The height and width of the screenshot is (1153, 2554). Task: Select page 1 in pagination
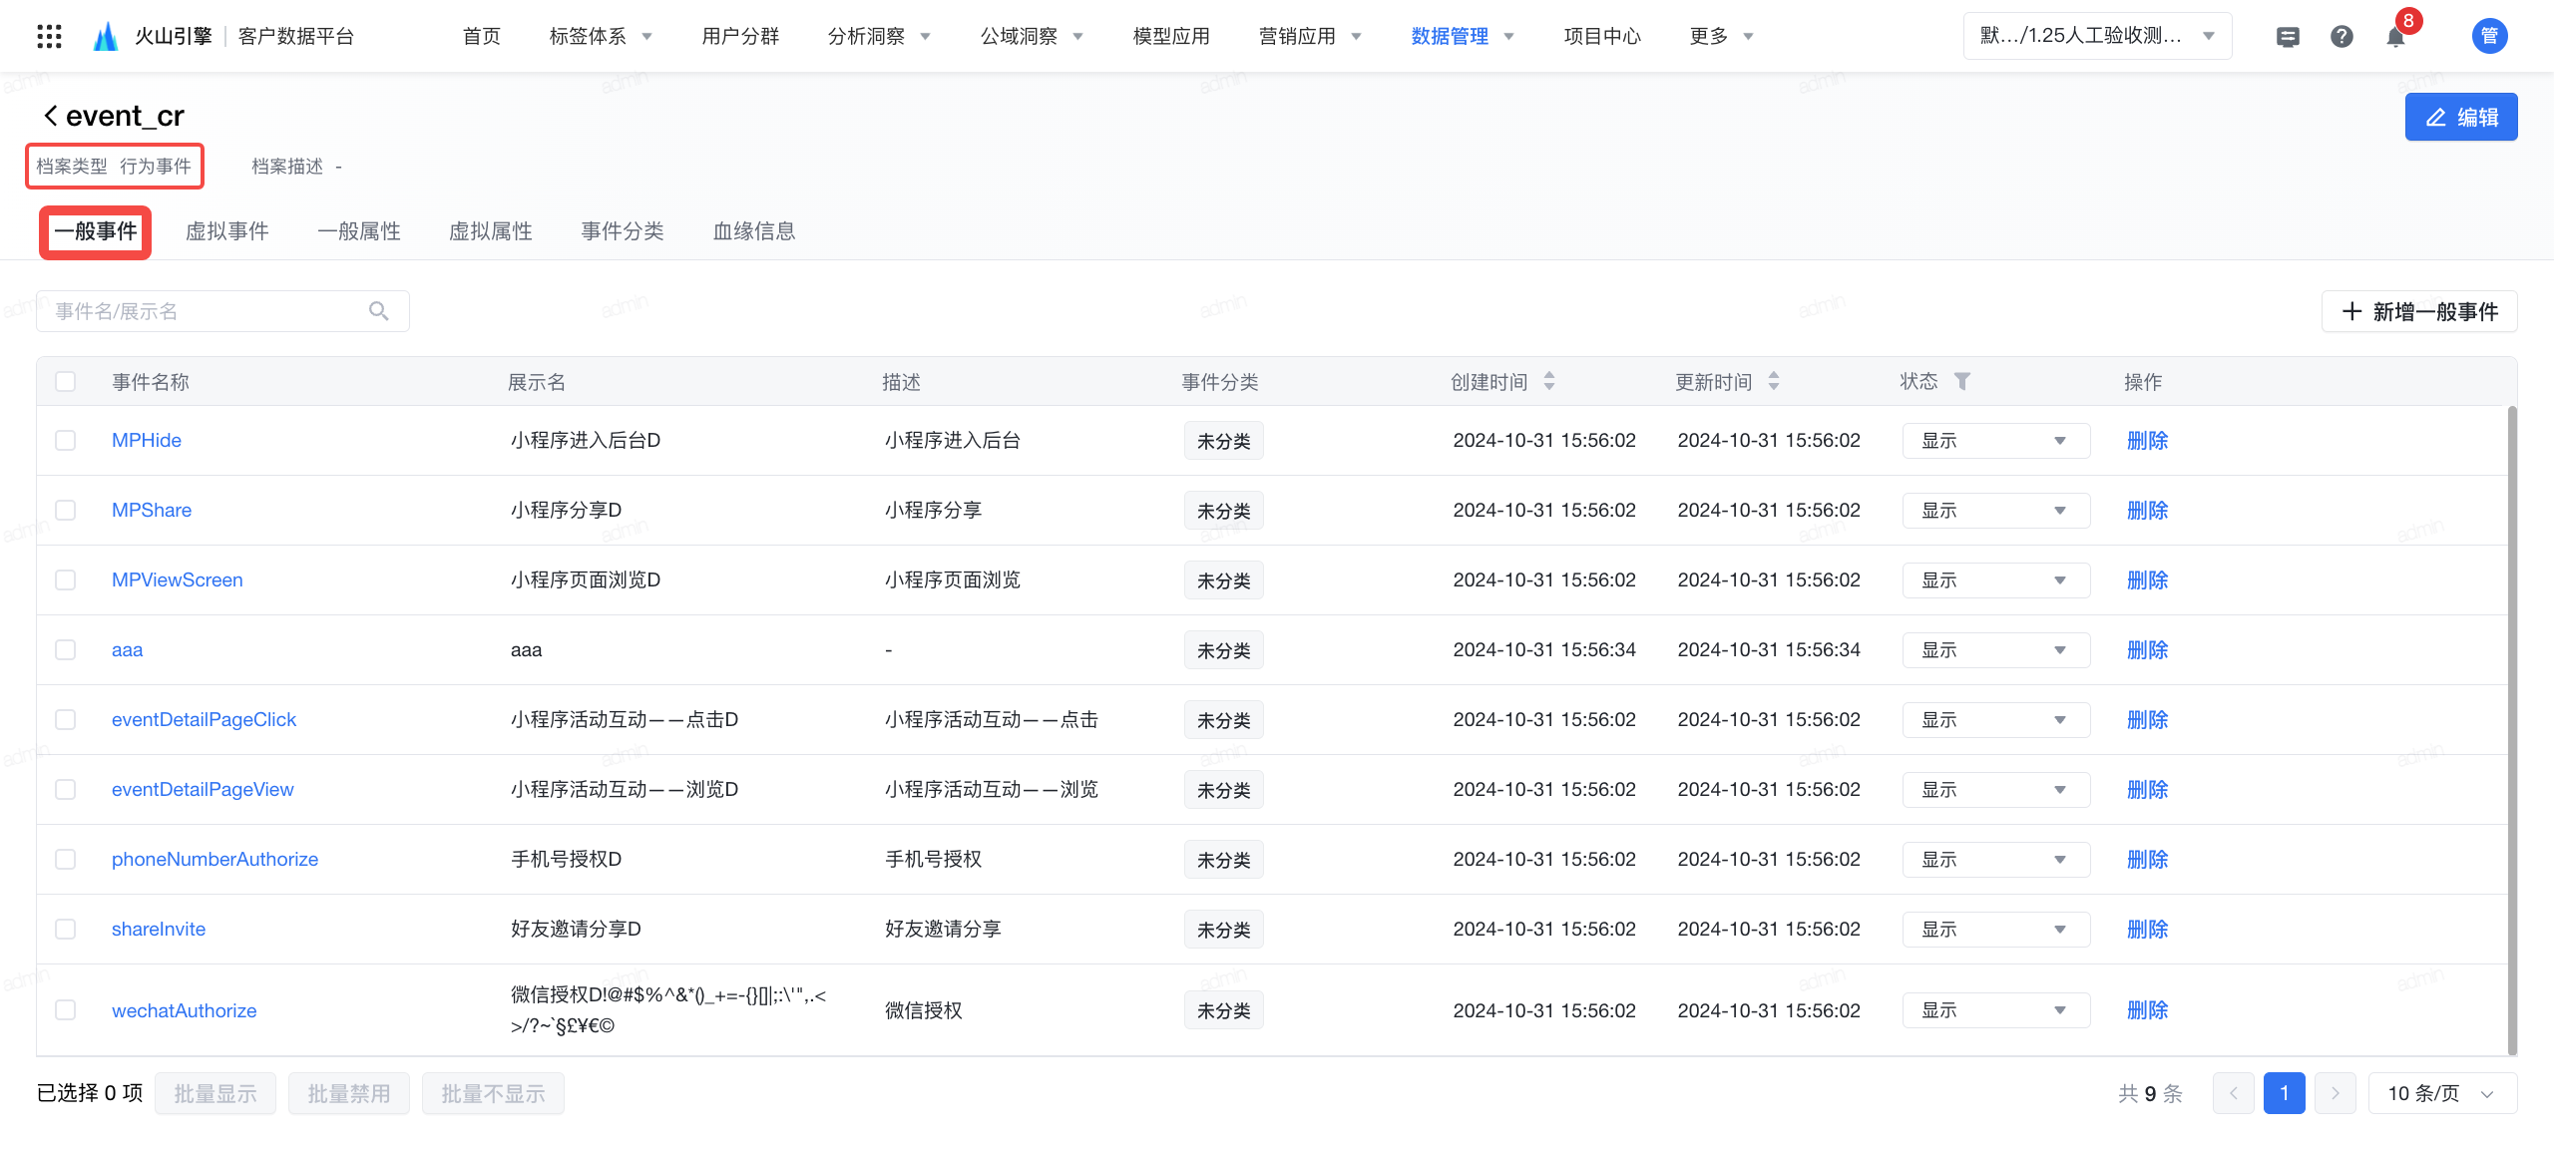point(2285,1093)
